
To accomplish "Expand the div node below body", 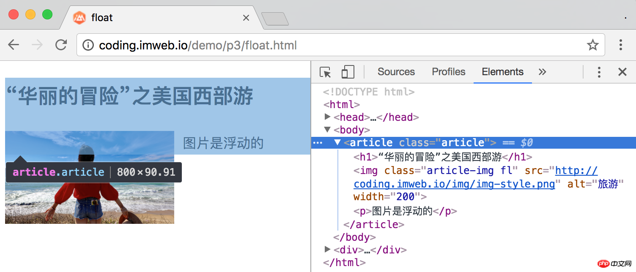I will (x=327, y=249).
